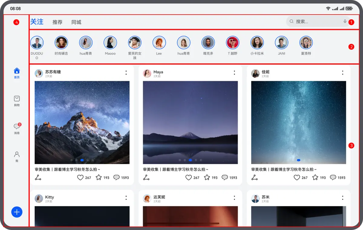This screenshot has height=230, width=363.
Task: Open more options on 佳妮's post
Action: (x=343, y=73)
